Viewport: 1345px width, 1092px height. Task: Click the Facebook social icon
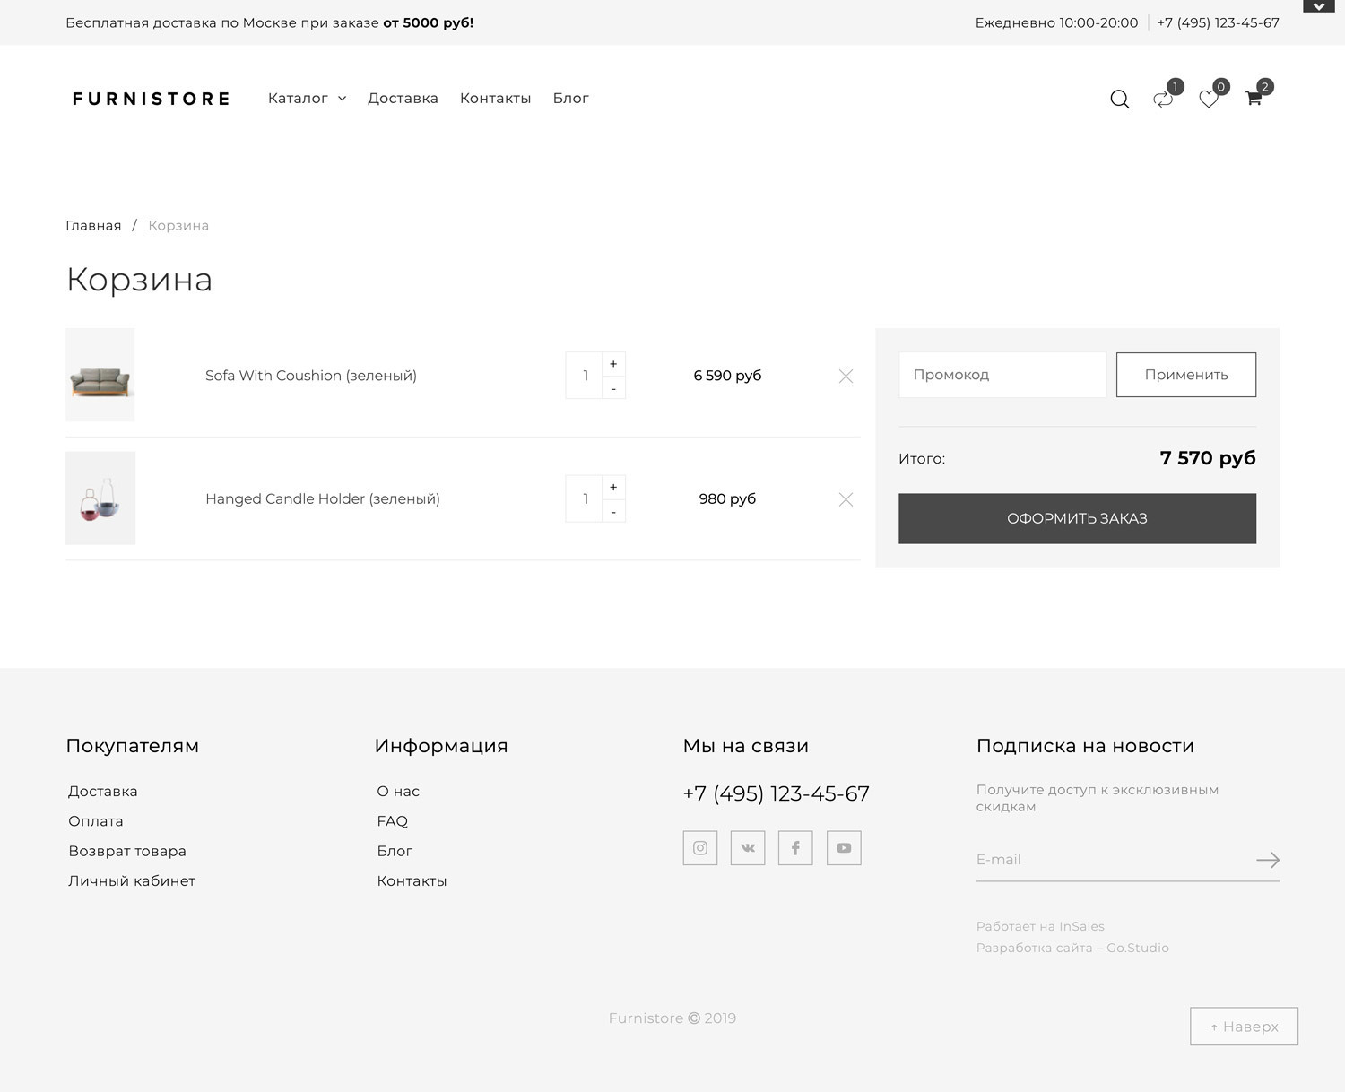[x=795, y=847]
